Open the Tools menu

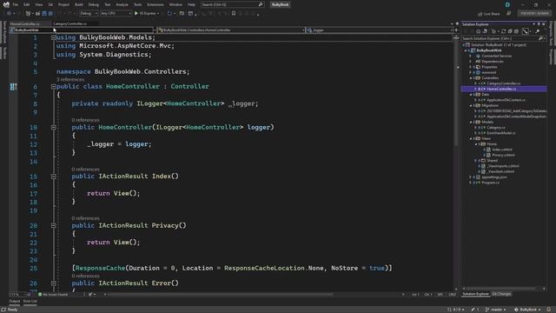click(x=137, y=4)
